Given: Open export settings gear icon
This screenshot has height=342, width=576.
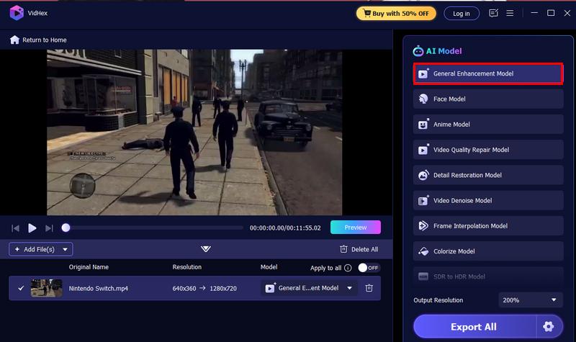Looking at the screenshot, I should tap(549, 327).
